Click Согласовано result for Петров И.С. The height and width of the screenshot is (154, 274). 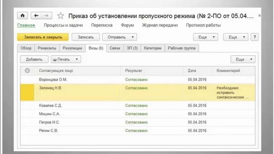coord(136,122)
